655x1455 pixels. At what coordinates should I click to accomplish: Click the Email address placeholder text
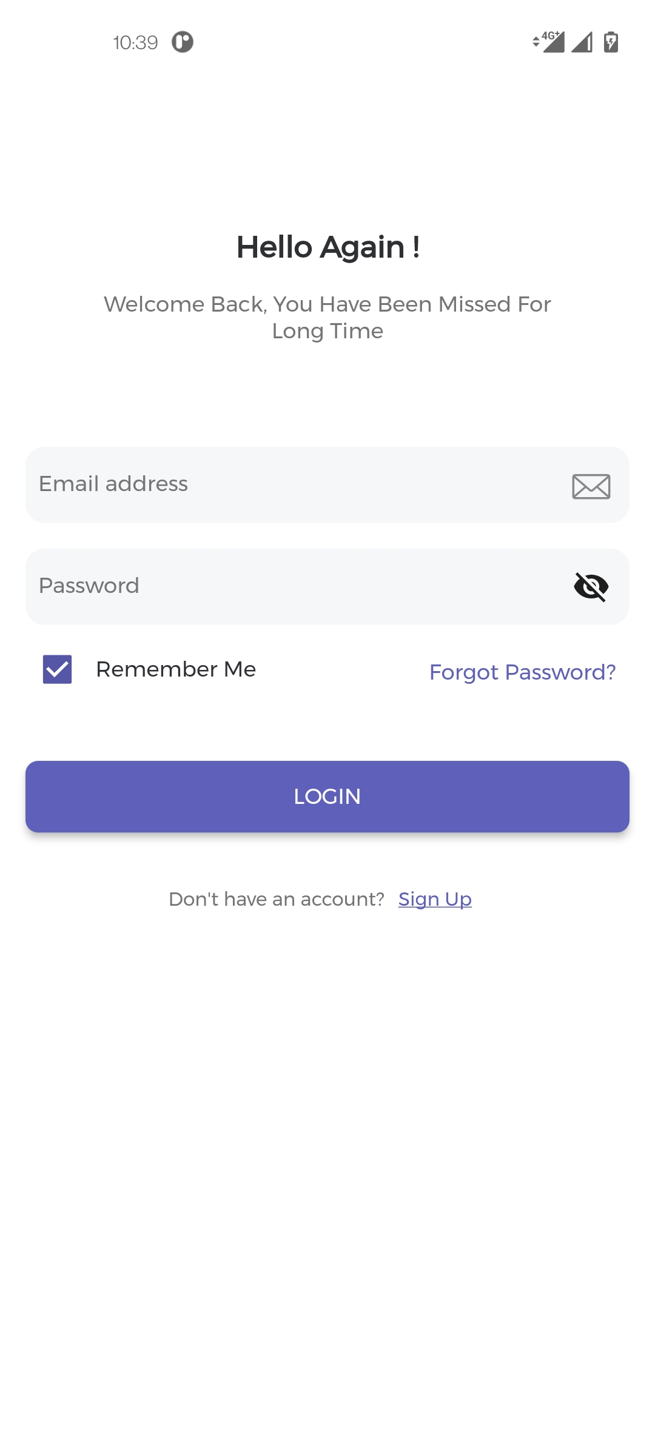click(113, 484)
